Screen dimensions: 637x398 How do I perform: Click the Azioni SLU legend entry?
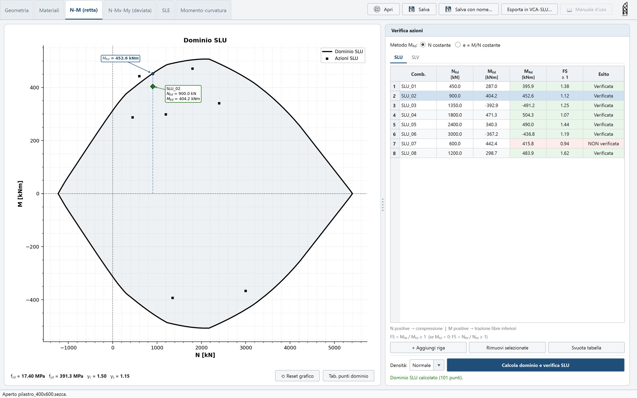(343, 58)
